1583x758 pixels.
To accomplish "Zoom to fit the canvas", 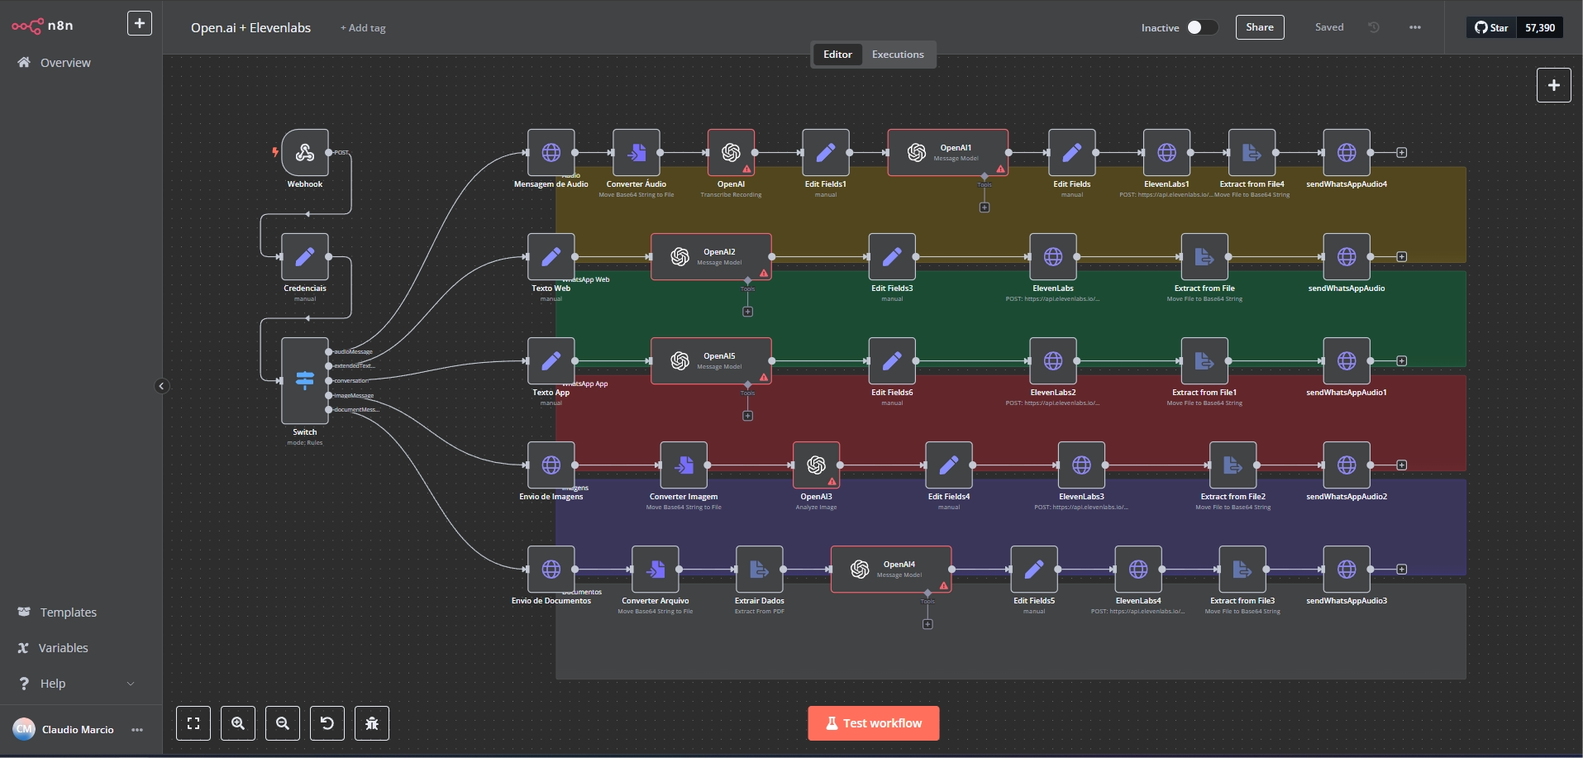I will (193, 723).
